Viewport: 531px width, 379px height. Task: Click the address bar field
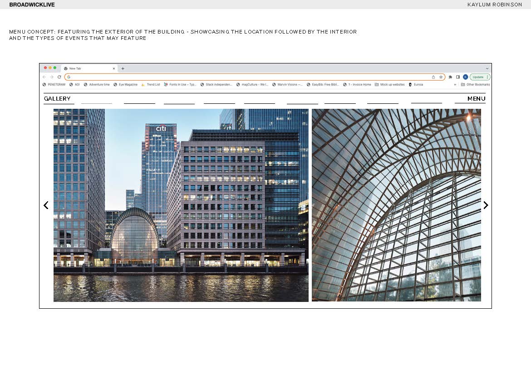[250, 77]
